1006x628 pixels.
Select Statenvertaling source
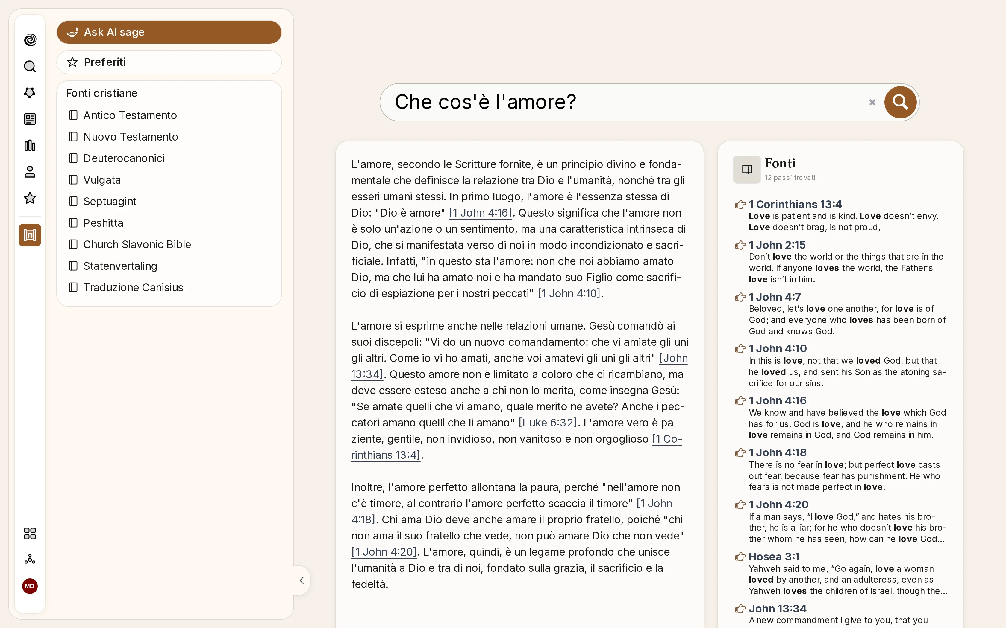click(x=113, y=266)
